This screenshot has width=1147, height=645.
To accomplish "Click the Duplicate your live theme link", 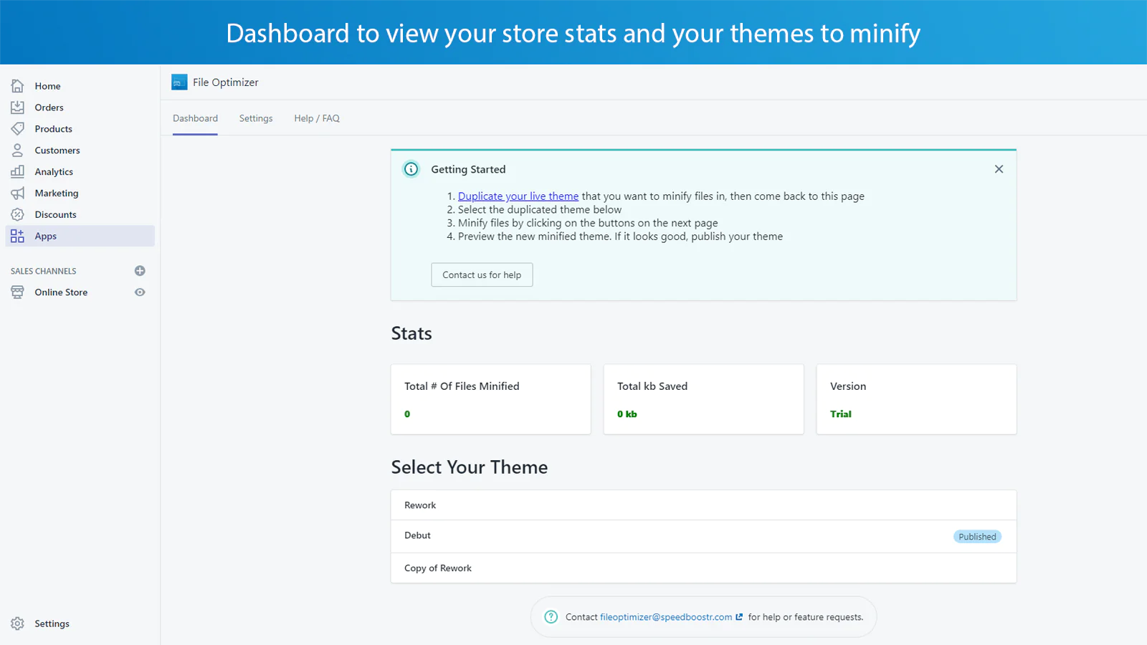I will pyautogui.click(x=518, y=196).
